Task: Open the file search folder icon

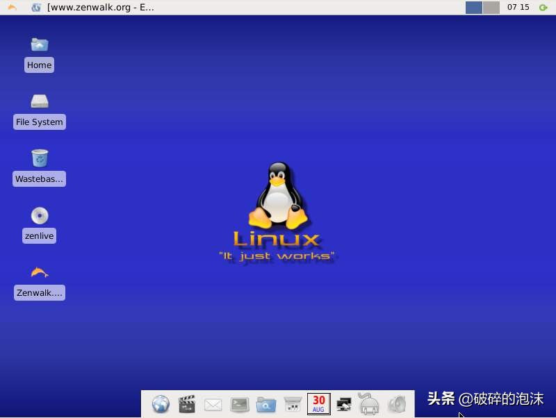Action: [x=266, y=403]
